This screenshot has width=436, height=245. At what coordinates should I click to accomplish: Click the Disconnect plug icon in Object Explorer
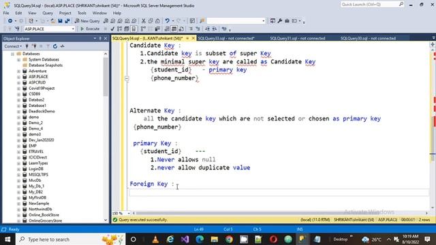(x=34, y=46)
